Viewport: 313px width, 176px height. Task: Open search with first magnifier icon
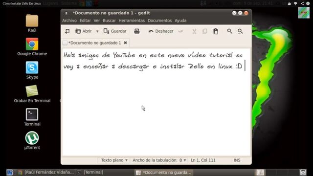click(x=229, y=31)
